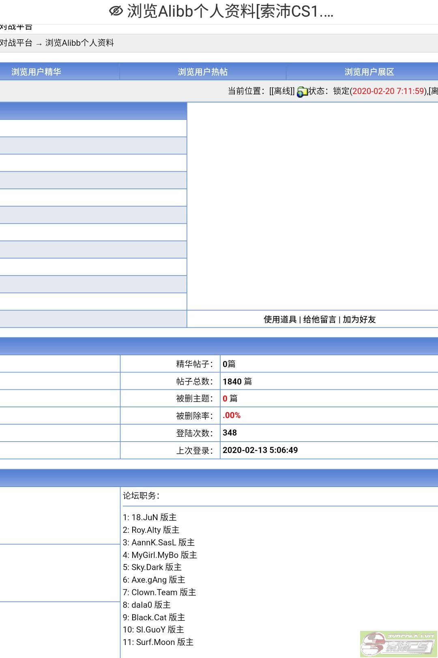Open the Surf.Moon forum link
This screenshot has width=438, height=658.
click(x=155, y=642)
